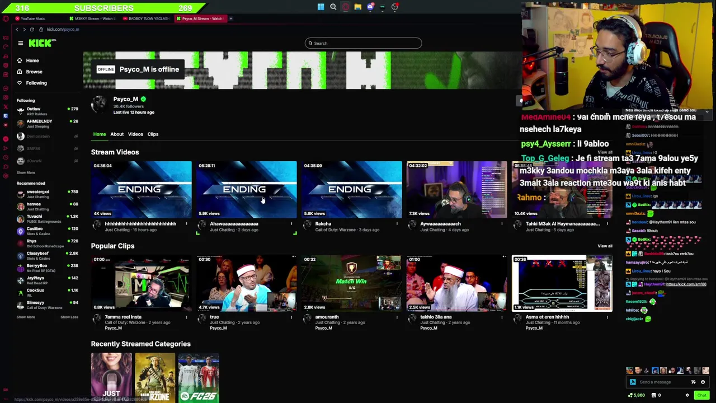Image resolution: width=716 pixels, height=403 pixels.
Task: Open the Kick hamburger menu
Action: 21,43
